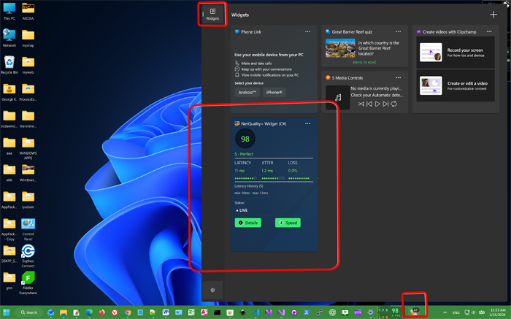The image size is (511, 319).
Task: Select the MEDIA folder on desktop
Action: [x=28, y=11]
